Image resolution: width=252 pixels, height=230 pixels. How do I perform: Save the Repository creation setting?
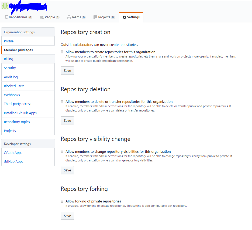click(67, 71)
